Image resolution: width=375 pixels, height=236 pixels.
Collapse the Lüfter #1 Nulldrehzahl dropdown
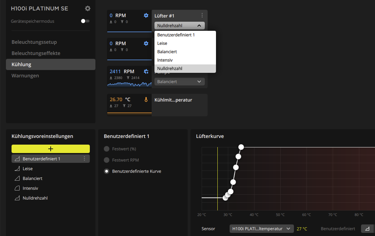[179, 26]
